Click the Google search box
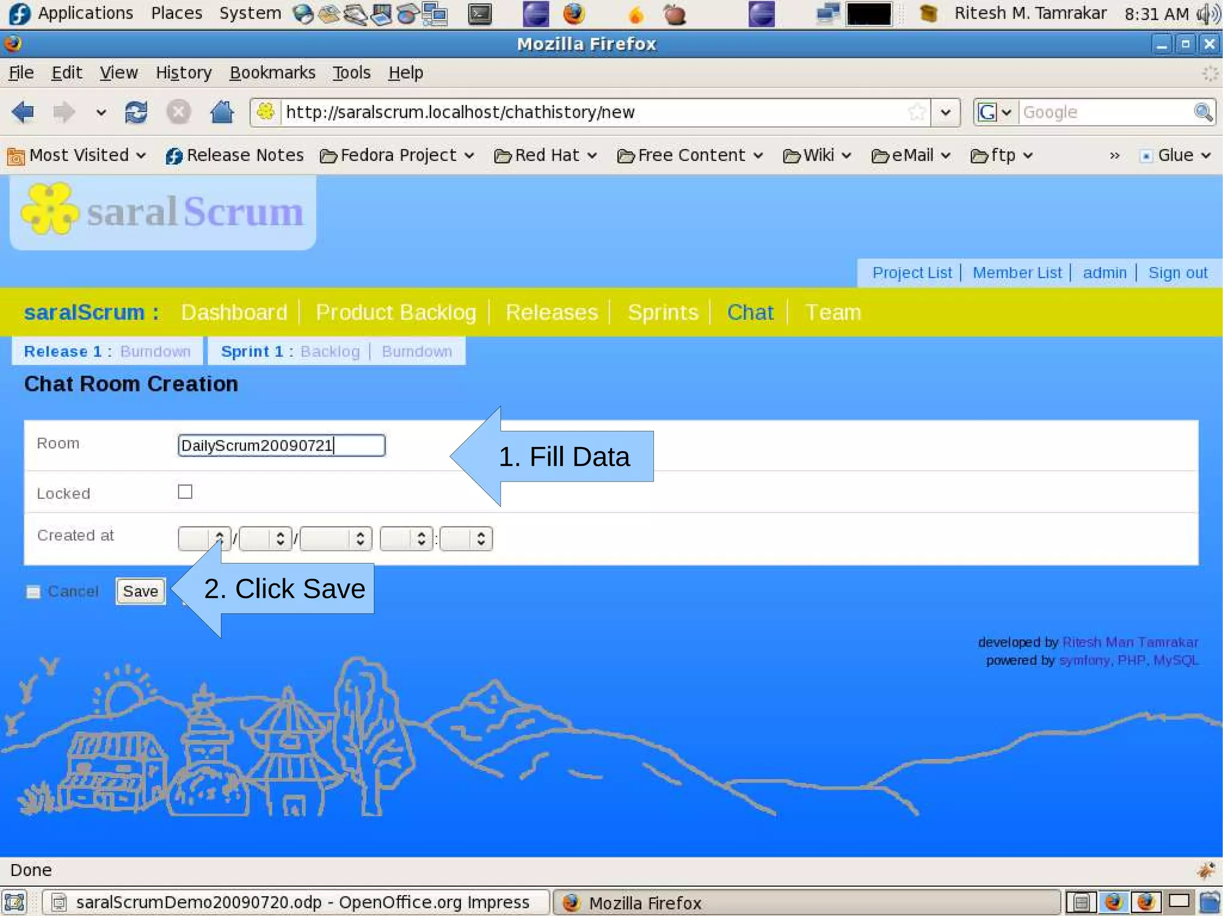 click(1105, 112)
